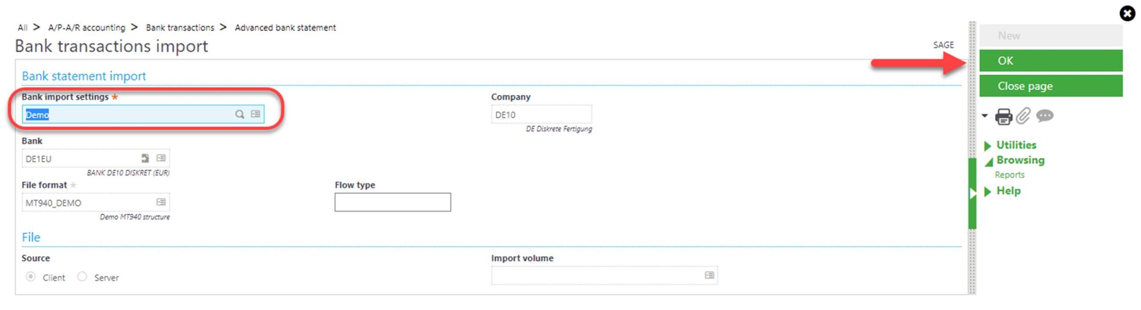Expand the Help section
This screenshot has height=310, width=1141.
(1008, 191)
